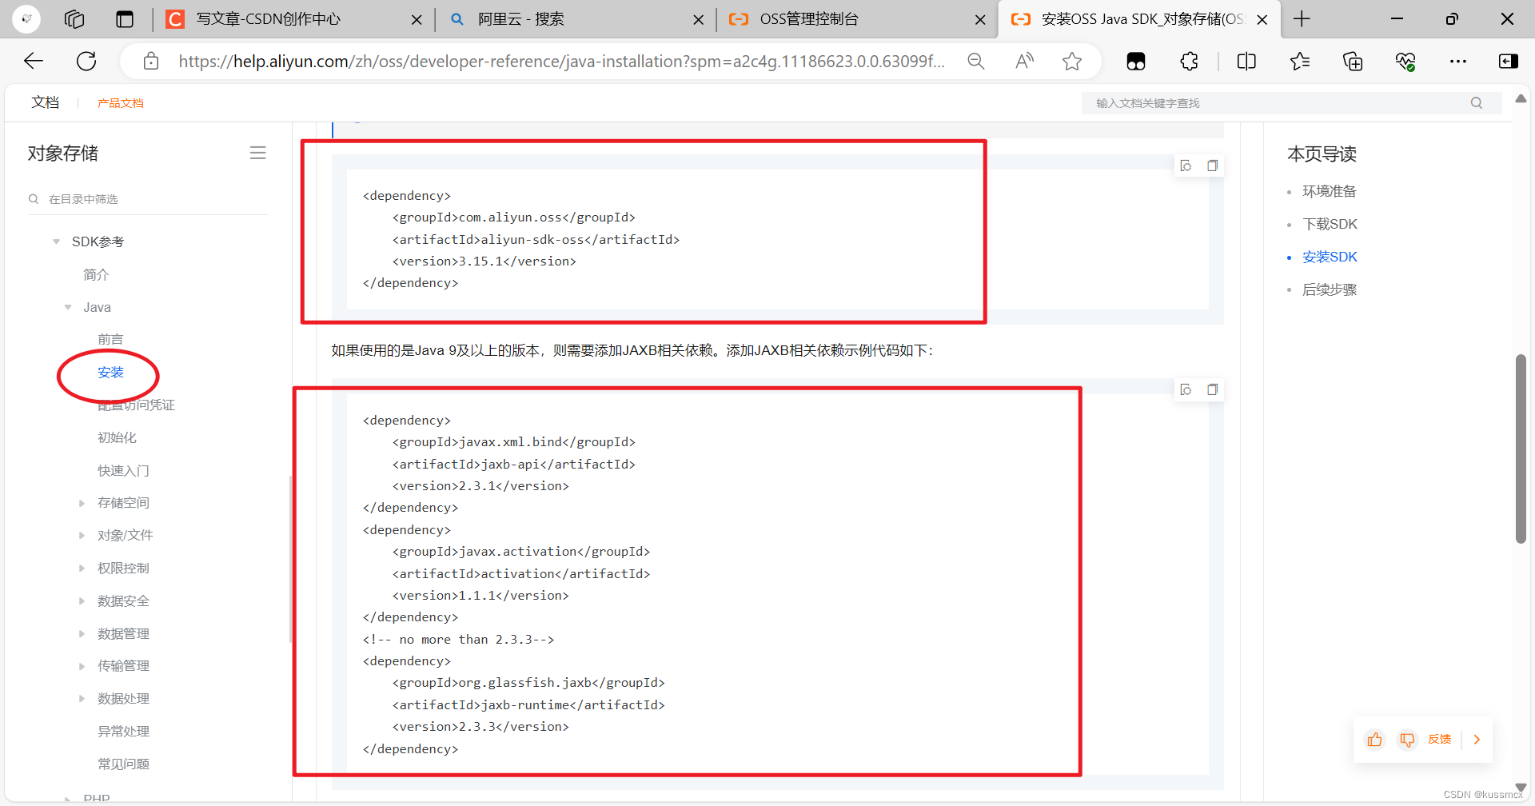This screenshot has width=1535, height=806.
Task: Jump to 后续步骤 section
Action: click(1329, 289)
